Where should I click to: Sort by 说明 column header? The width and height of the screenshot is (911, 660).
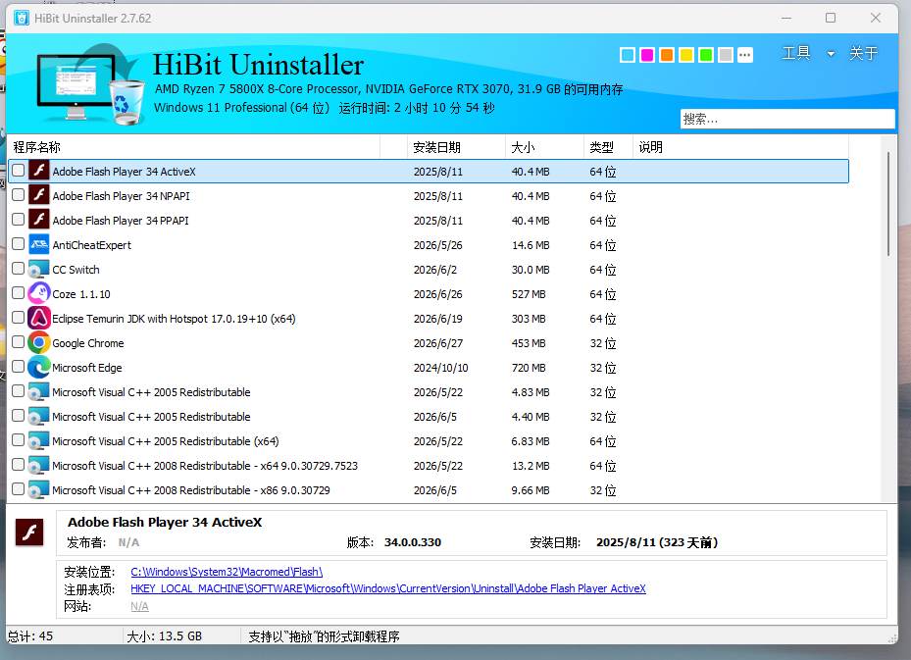pos(740,147)
